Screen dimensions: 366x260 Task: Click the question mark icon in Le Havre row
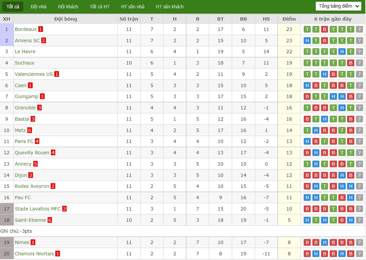pos(359,52)
